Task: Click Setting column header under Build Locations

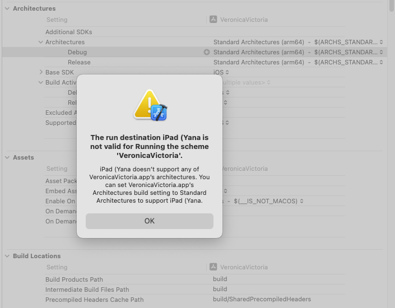Action: pyautogui.click(x=57, y=267)
